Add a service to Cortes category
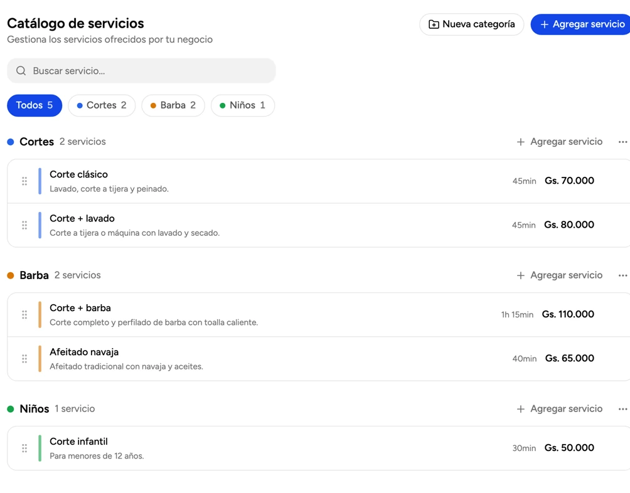Viewport: 630px width, 493px height. click(559, 142)
